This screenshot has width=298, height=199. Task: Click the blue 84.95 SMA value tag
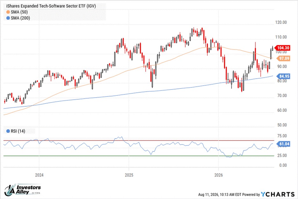point(283,76)
